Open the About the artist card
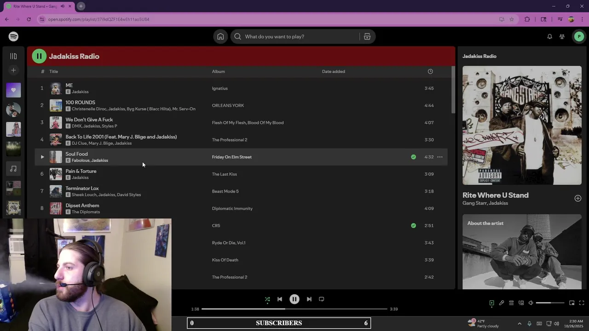This screenshot has width=589, height=331. 522,252
